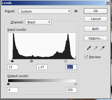Click the input highlight field showing 217

(x=71, y=67)
